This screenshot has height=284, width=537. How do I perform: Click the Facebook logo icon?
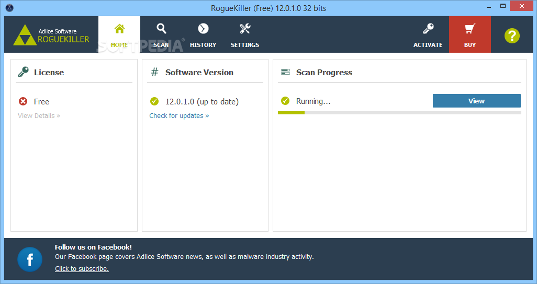(30, 259)
